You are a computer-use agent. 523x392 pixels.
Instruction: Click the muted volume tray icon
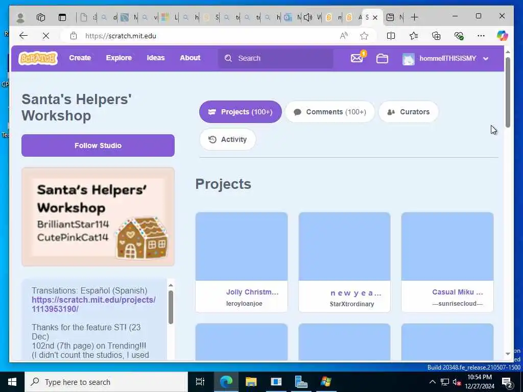coord(457,382)
